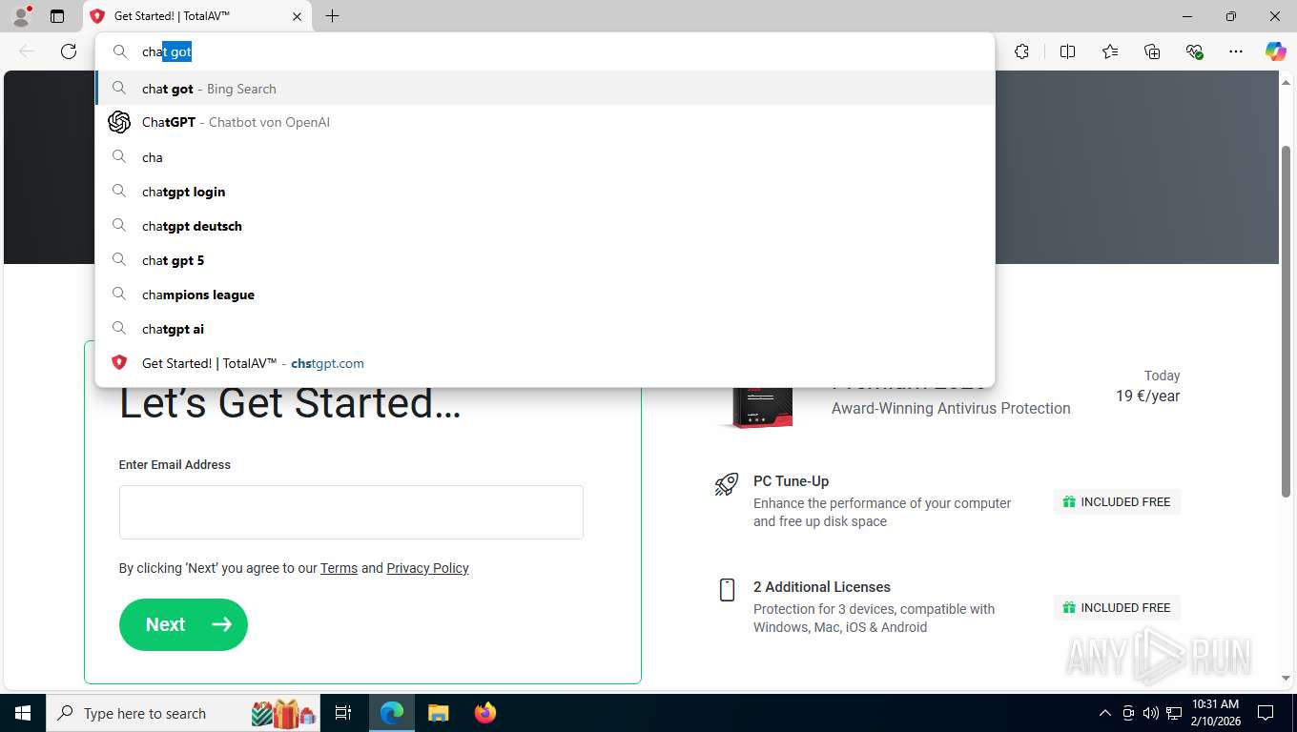Open the Privacy Policy link
1297x732 pixels.
tap(427, 568)
